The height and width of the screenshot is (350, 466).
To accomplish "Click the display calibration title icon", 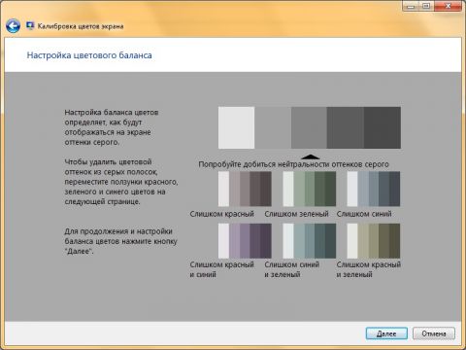I will click(x=30, y=25).
